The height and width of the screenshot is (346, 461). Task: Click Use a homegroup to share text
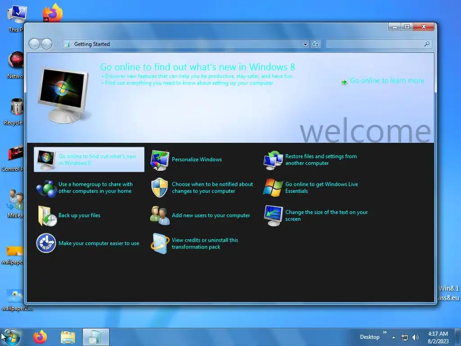coord(95,187)
